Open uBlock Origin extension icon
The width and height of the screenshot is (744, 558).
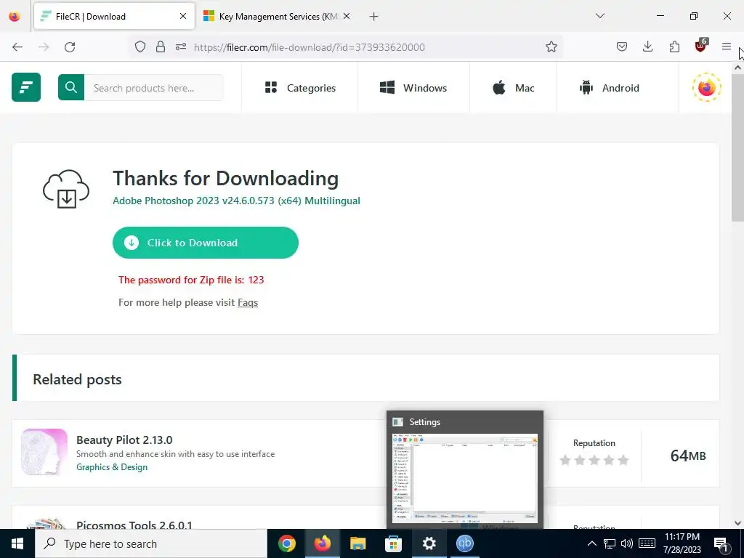coord(701,46)
